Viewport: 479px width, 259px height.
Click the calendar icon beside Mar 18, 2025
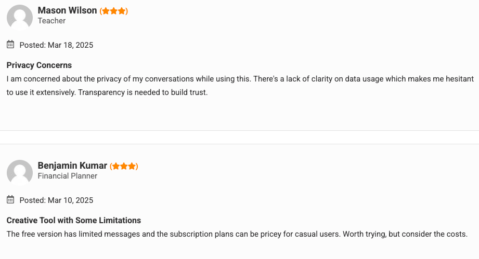tap(10, 45)
